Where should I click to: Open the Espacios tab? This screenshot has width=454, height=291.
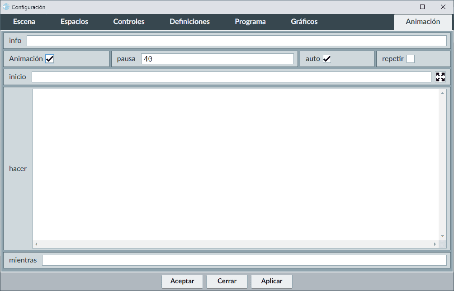click(74, 22)
